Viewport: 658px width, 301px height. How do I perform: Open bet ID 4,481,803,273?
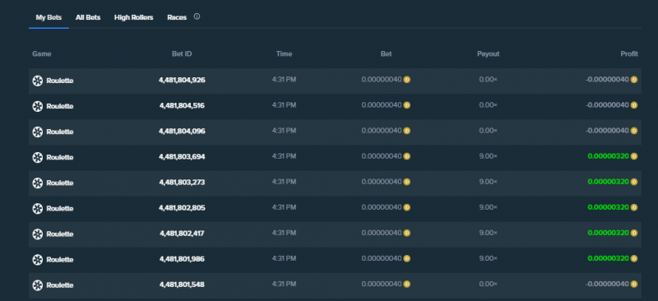click(182, 183)
